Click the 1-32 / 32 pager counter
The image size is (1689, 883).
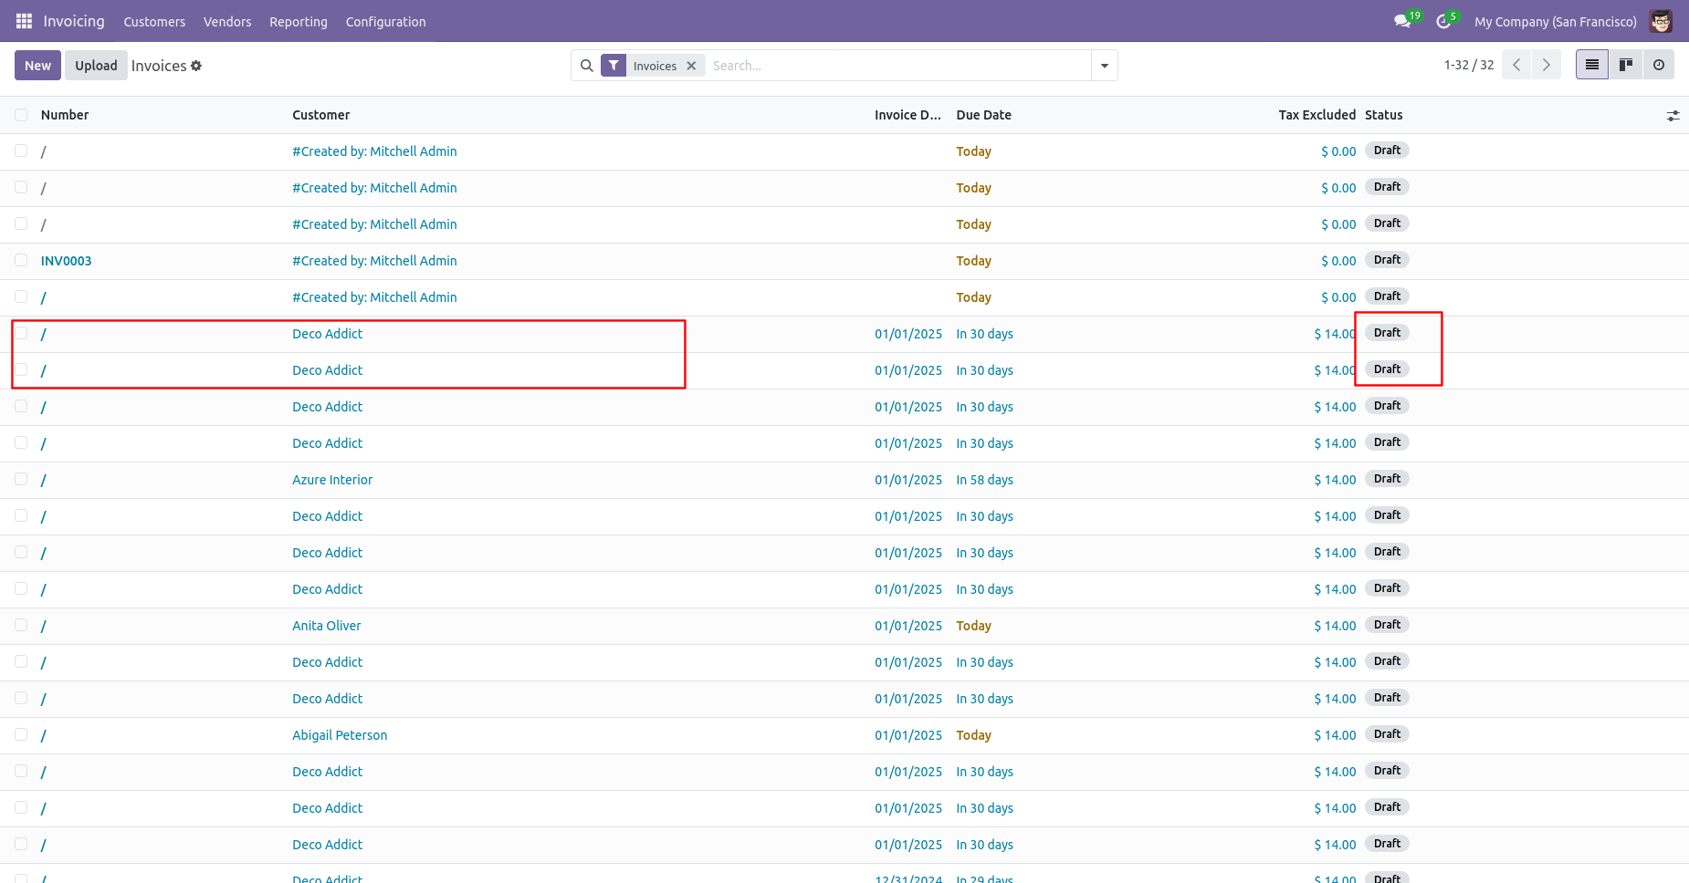point(1469,65)
